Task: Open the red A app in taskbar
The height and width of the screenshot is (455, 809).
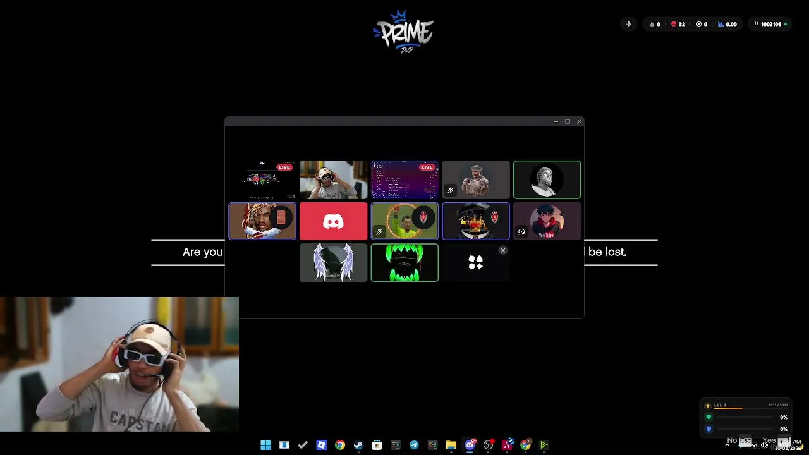Action: pos(507,445)
